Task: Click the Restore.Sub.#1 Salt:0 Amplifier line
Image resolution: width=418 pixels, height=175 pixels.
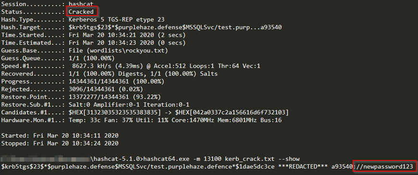Action: [95, 105]
